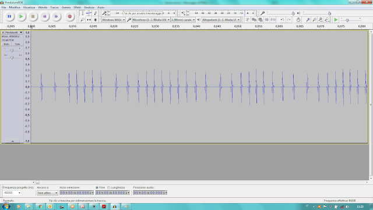Open the Effetti menu
Screen dimensions: 373x210
[78, 8]
